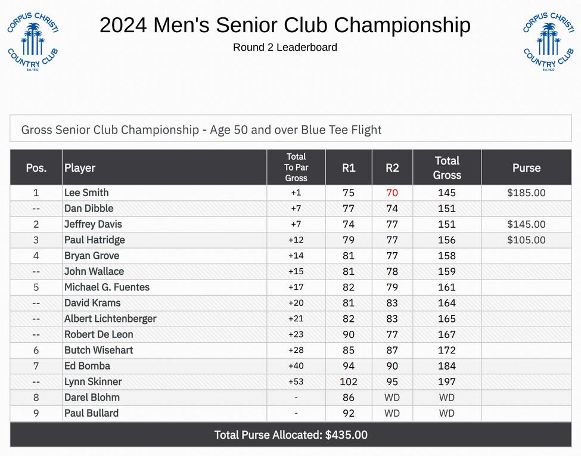Viewport: 581px width, 456px height.
Task: Select the Total To Par Gross header
Action: [296, 167]
